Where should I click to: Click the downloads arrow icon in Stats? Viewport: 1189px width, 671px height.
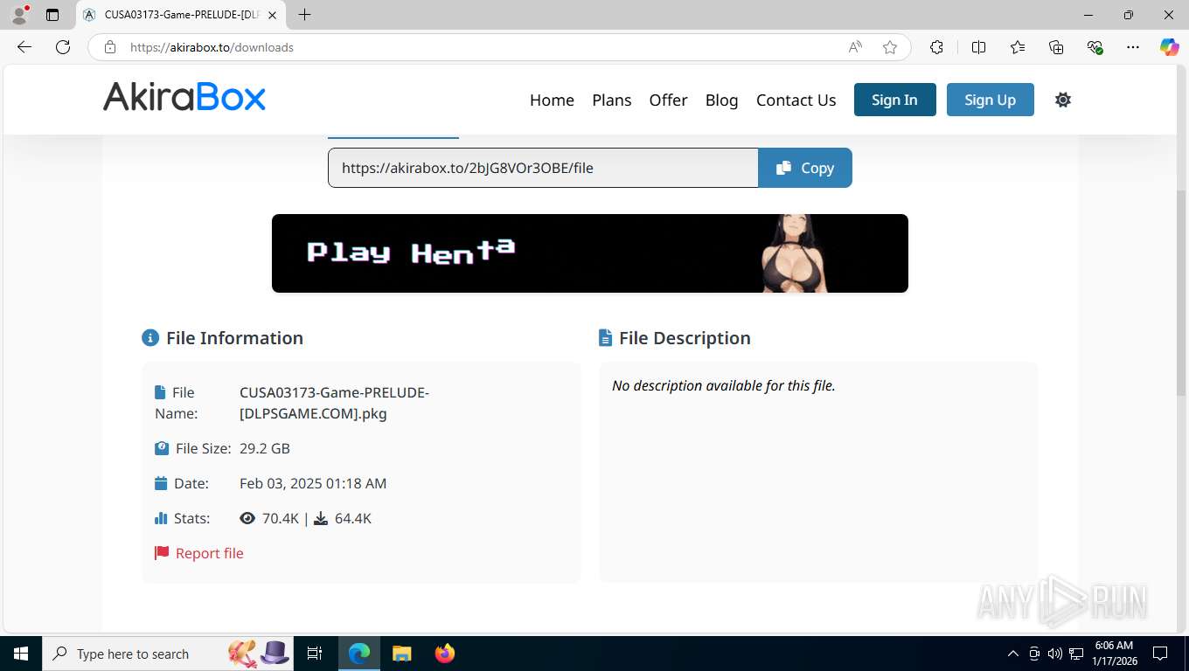coord(321,518)
